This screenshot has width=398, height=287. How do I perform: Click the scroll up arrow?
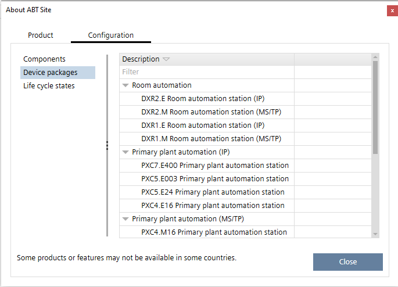click(x=375, y=57)
